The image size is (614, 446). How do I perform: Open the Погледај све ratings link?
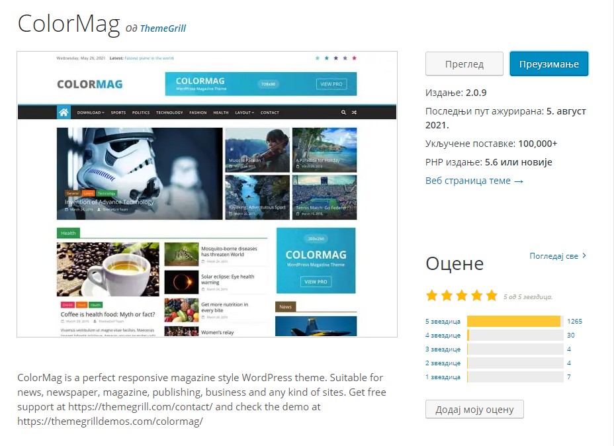coord(558,255)
